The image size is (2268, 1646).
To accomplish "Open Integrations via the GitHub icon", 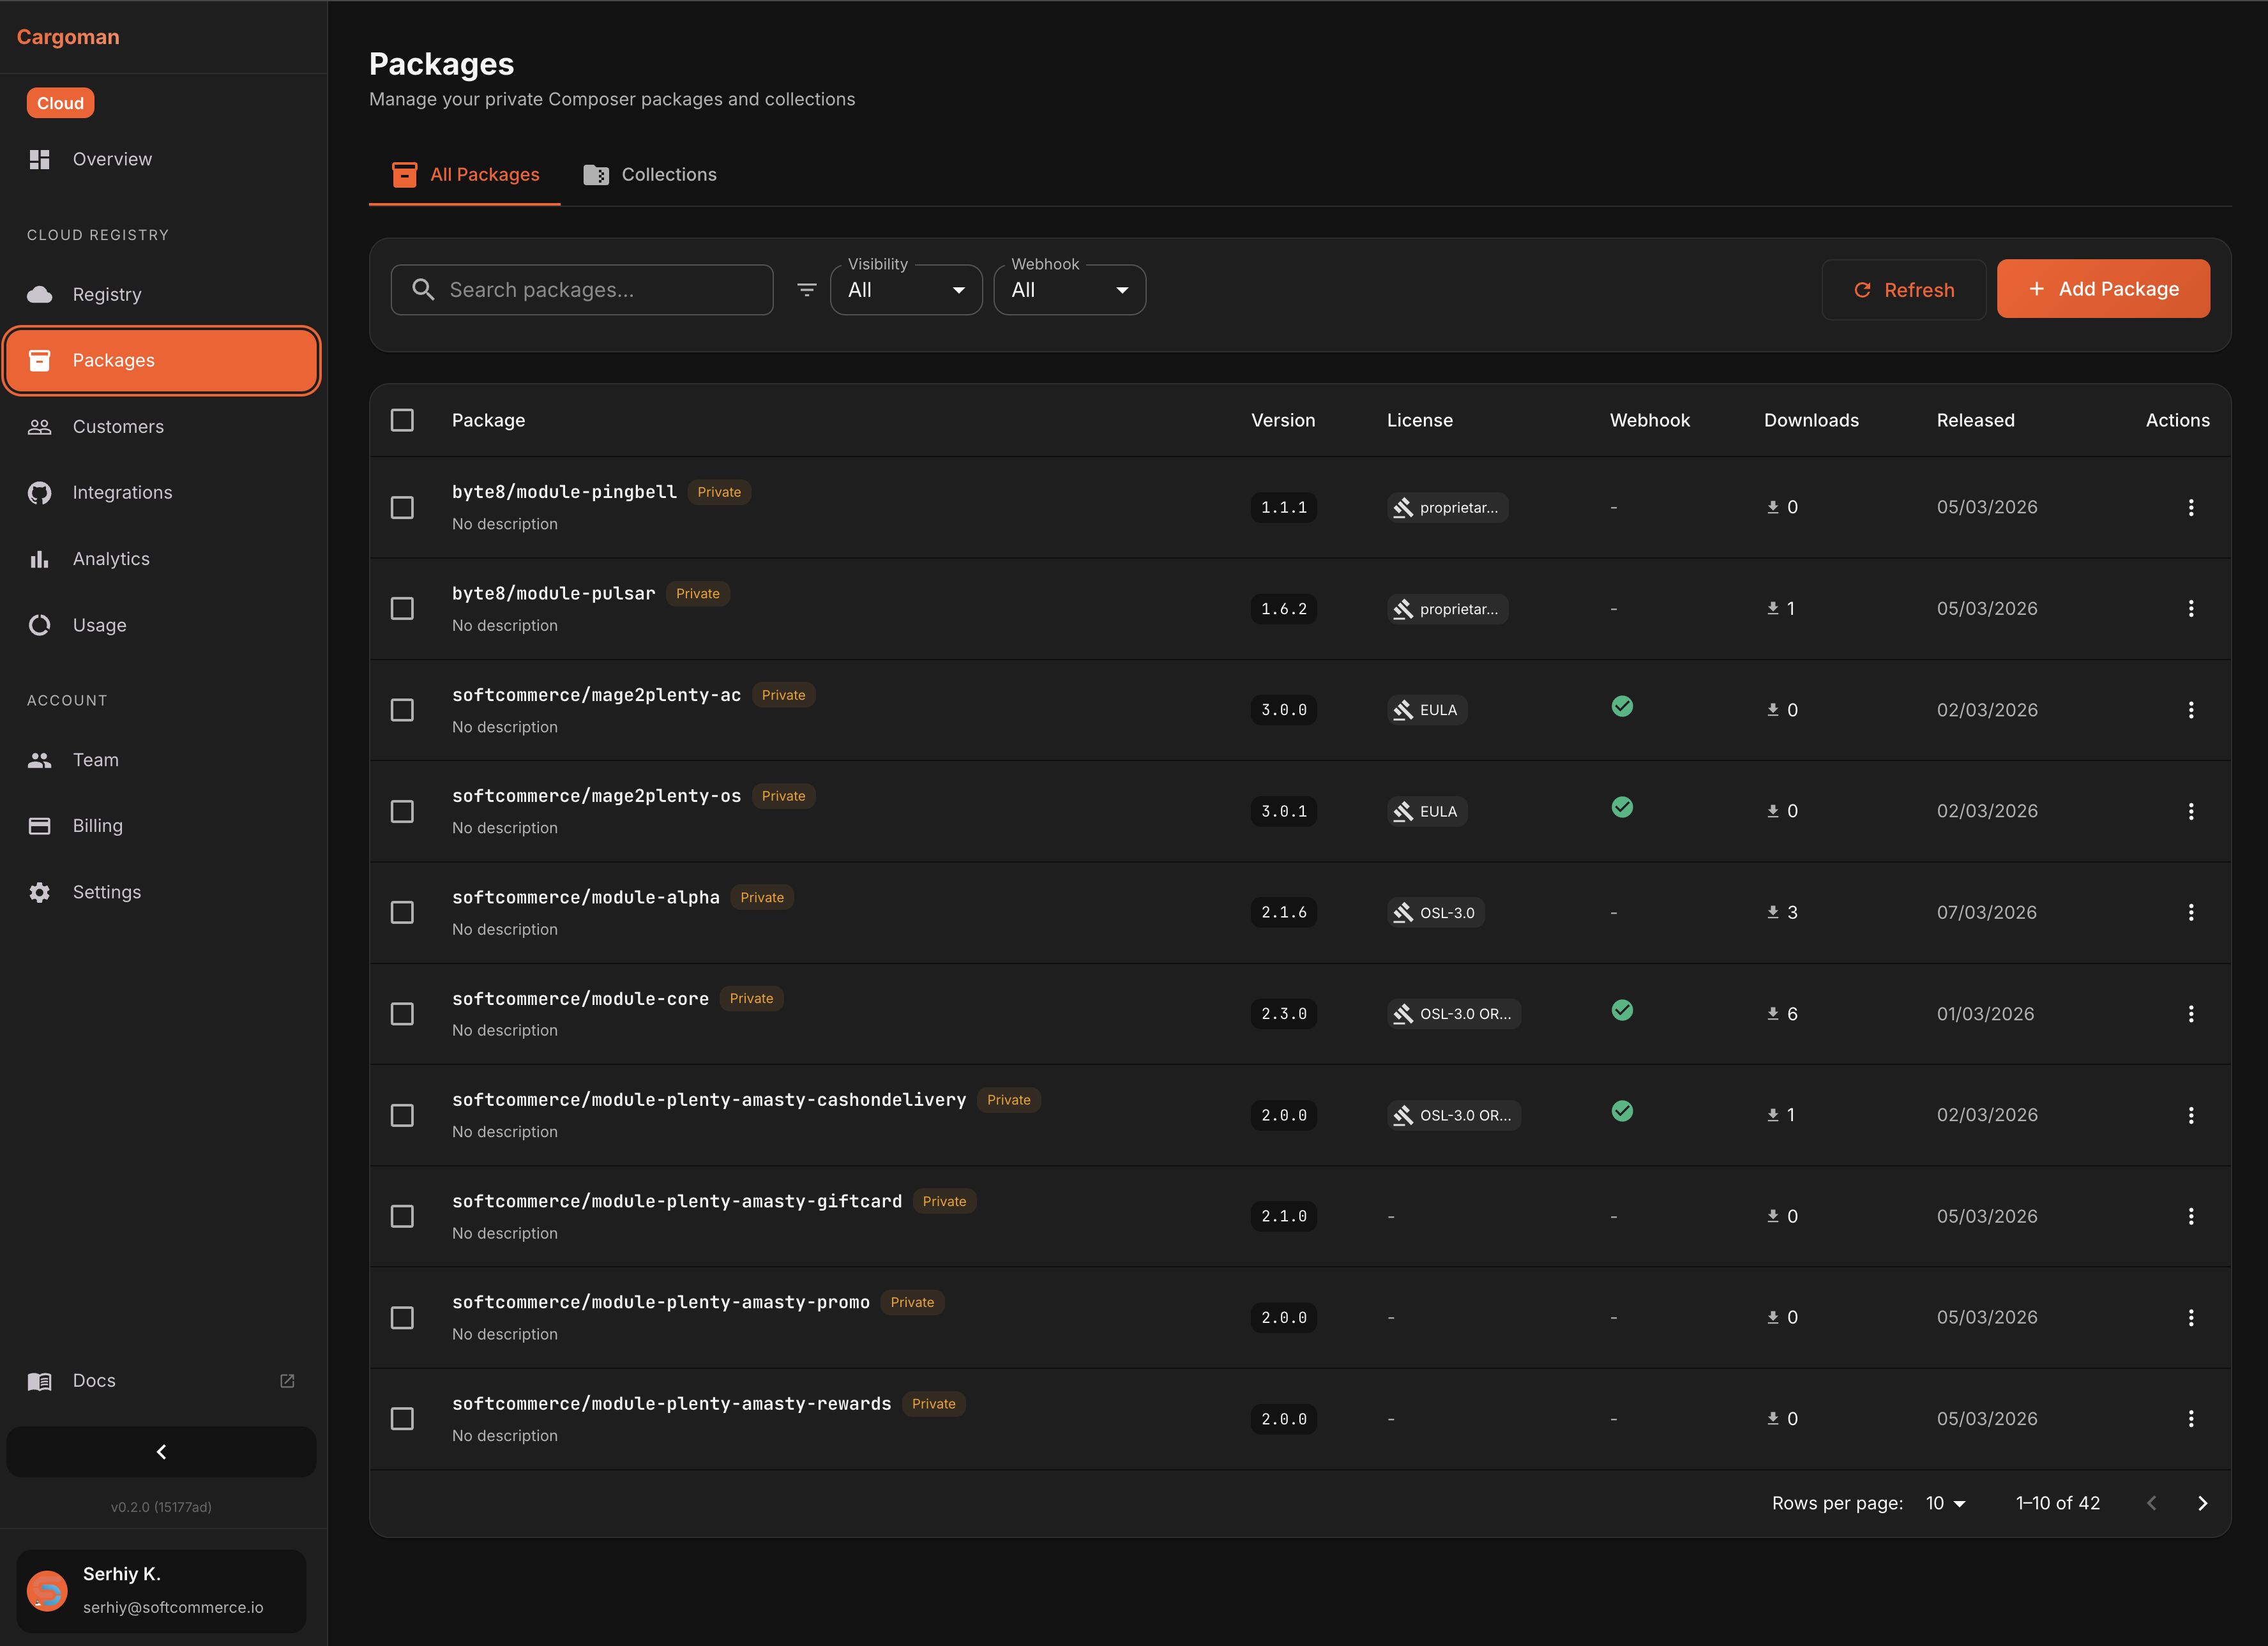I will click(x=39, y=492).
